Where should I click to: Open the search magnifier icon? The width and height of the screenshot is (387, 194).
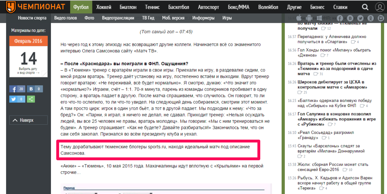(365, 7)
